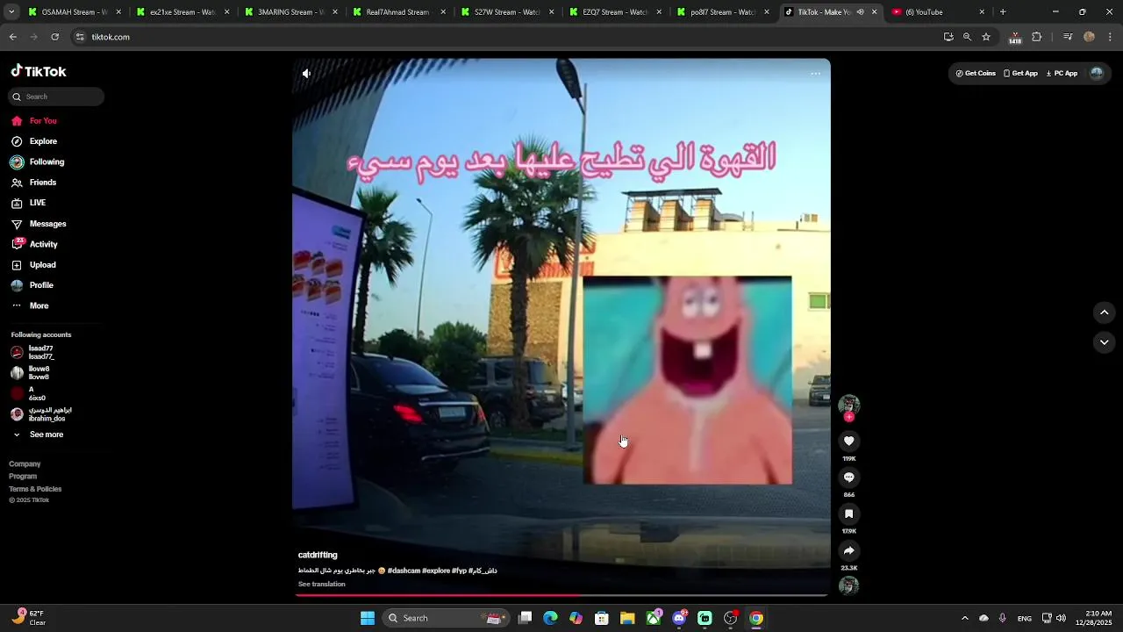Open the Chrome three-dot menu
Image resolution: width=1123 pixels, height=632 pixels.
[x=1110, y=37]
